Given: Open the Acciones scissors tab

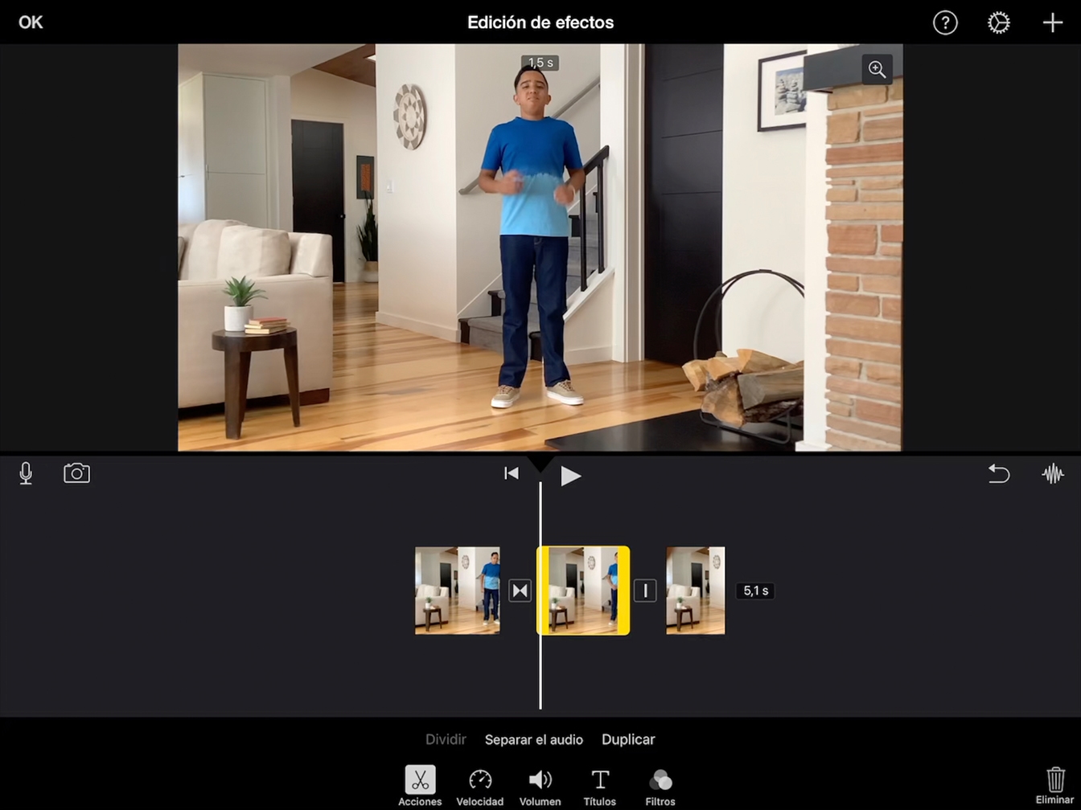Looking at the screenshot, I should (x=420, y=786).
